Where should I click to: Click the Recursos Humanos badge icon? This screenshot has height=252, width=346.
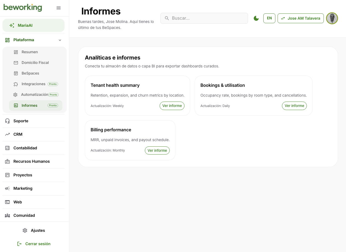click(7, 161)
